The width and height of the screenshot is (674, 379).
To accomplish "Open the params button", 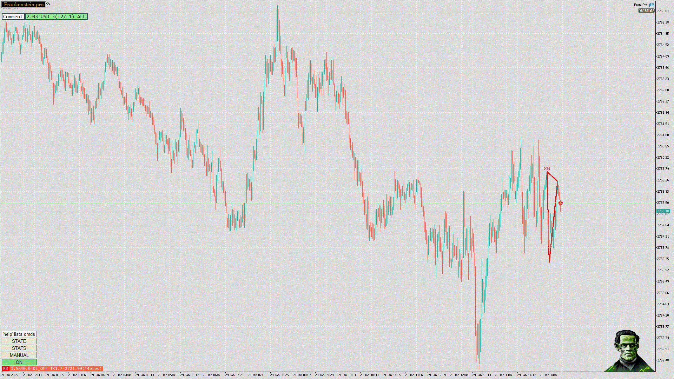I will coord(646,11).
